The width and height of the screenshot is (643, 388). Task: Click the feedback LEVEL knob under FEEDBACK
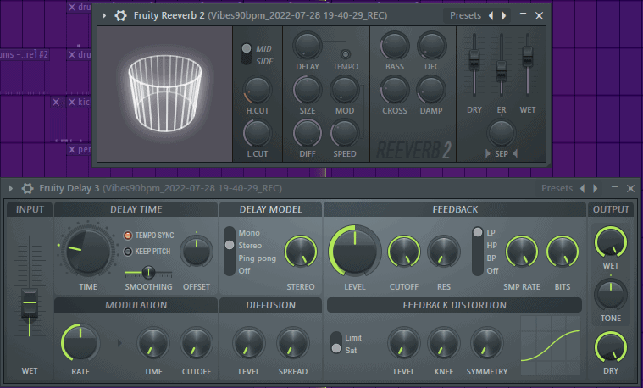click(355, 251)
